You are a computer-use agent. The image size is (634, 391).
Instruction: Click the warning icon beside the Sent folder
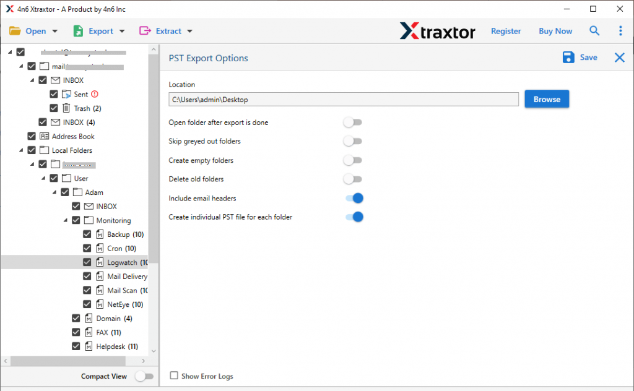point(96,93)
